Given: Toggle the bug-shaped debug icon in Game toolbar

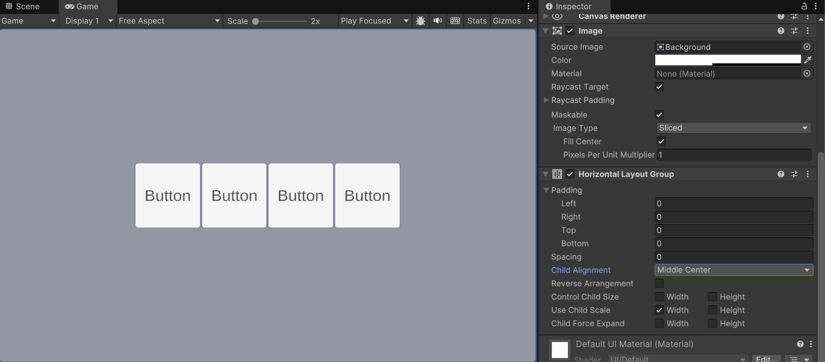Looking at the screenshot, I should (420, 21).
